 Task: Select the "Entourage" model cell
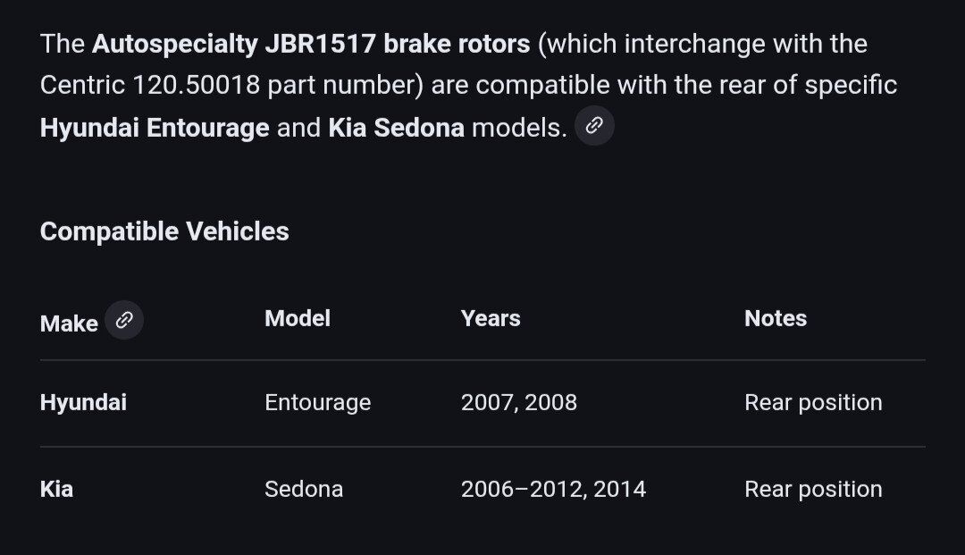click(x=317, y=402)
